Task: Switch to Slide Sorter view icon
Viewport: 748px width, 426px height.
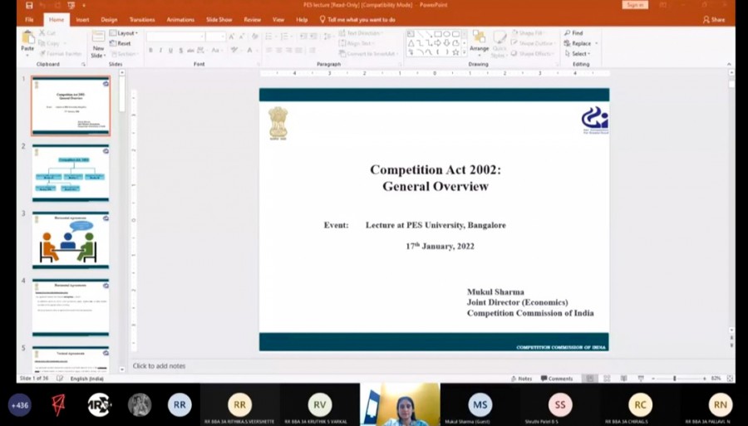Action: [607, 379]
